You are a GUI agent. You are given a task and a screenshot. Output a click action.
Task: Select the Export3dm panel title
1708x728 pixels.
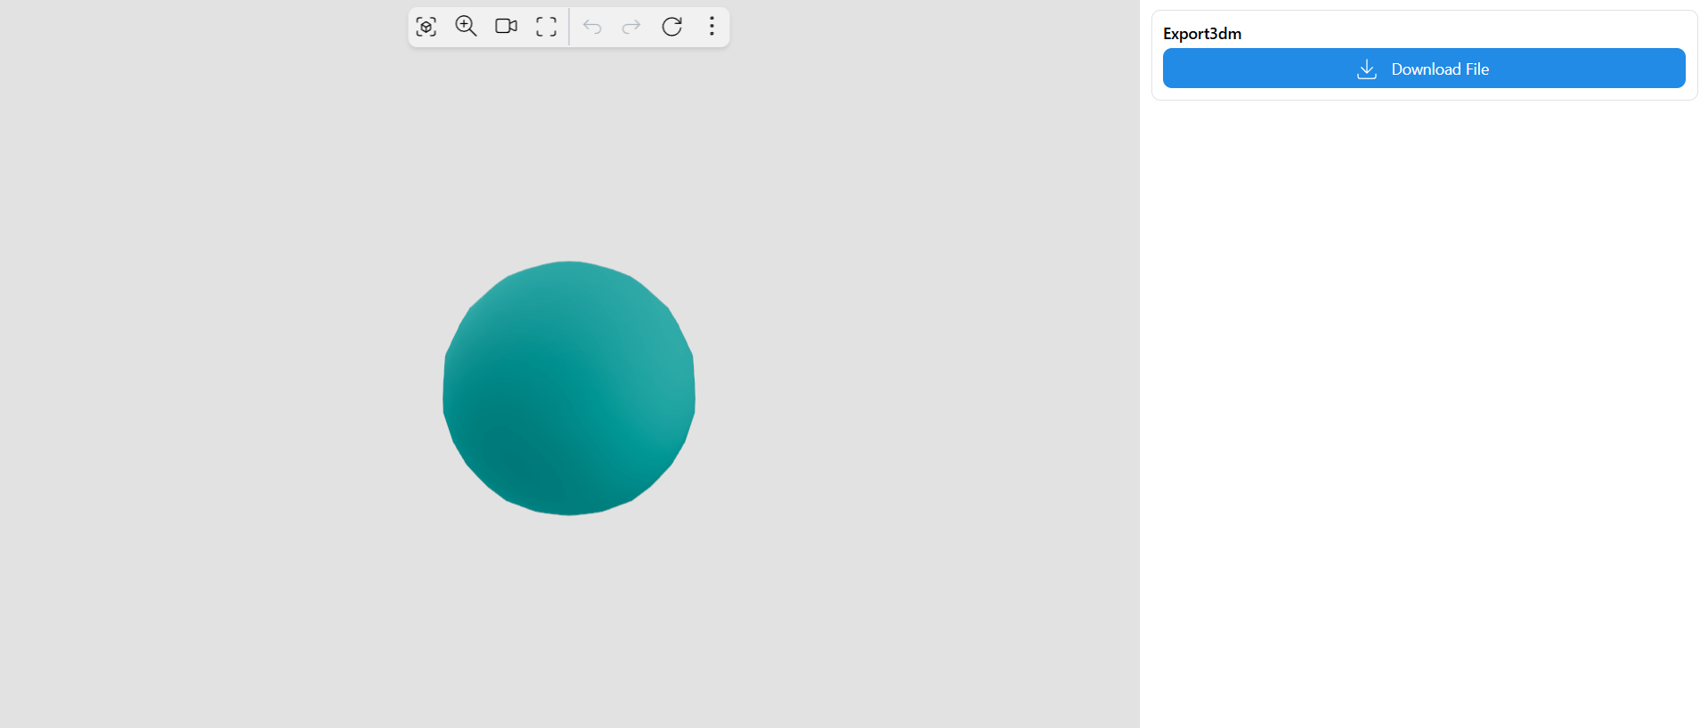click(x=1201, y=34)
